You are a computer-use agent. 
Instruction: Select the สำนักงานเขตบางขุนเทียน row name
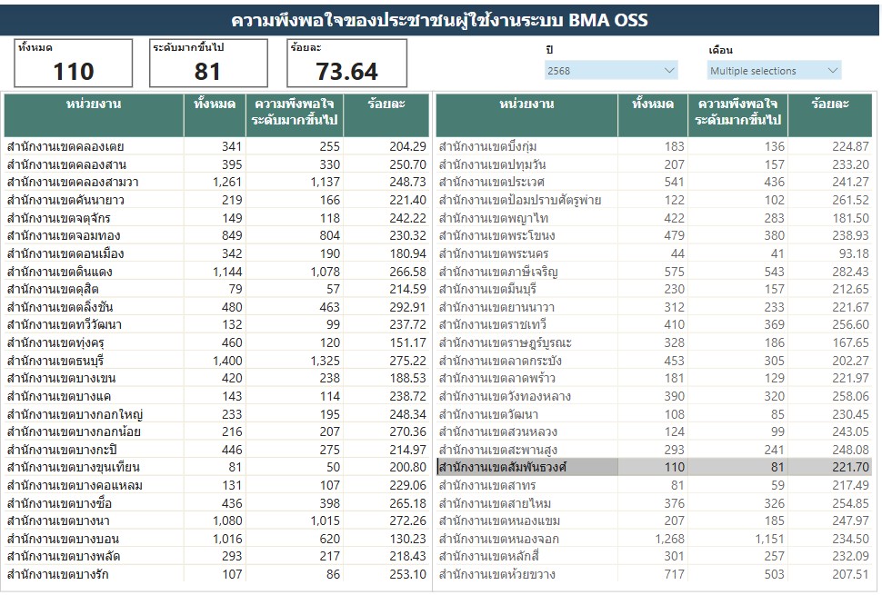(73, 467)
